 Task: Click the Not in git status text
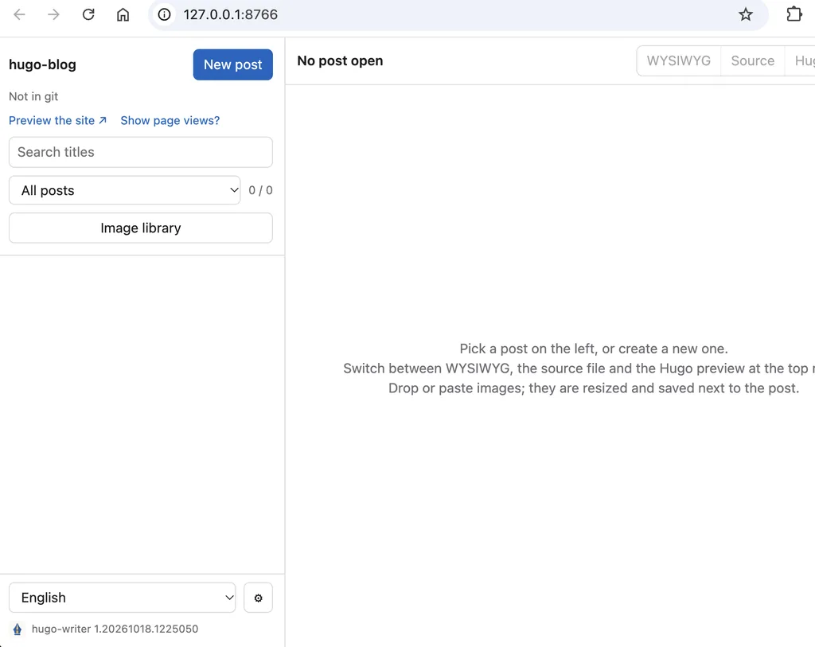tap(33, 96)
